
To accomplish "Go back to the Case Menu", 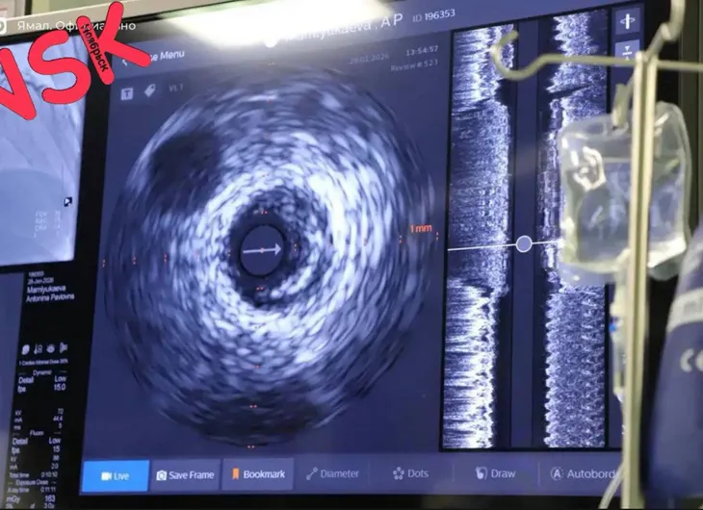I will coord(154,57).
